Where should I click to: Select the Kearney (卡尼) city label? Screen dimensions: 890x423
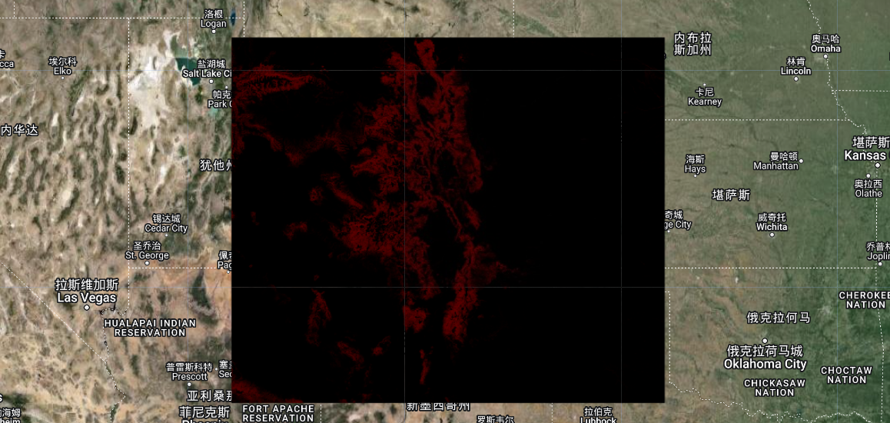click(x=705, y=97)
